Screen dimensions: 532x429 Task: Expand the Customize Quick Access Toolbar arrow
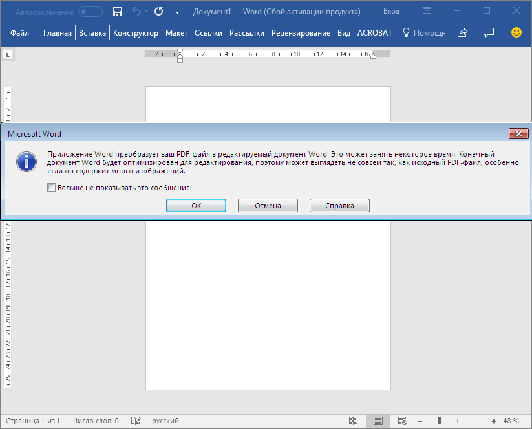(x=177, y=12)
